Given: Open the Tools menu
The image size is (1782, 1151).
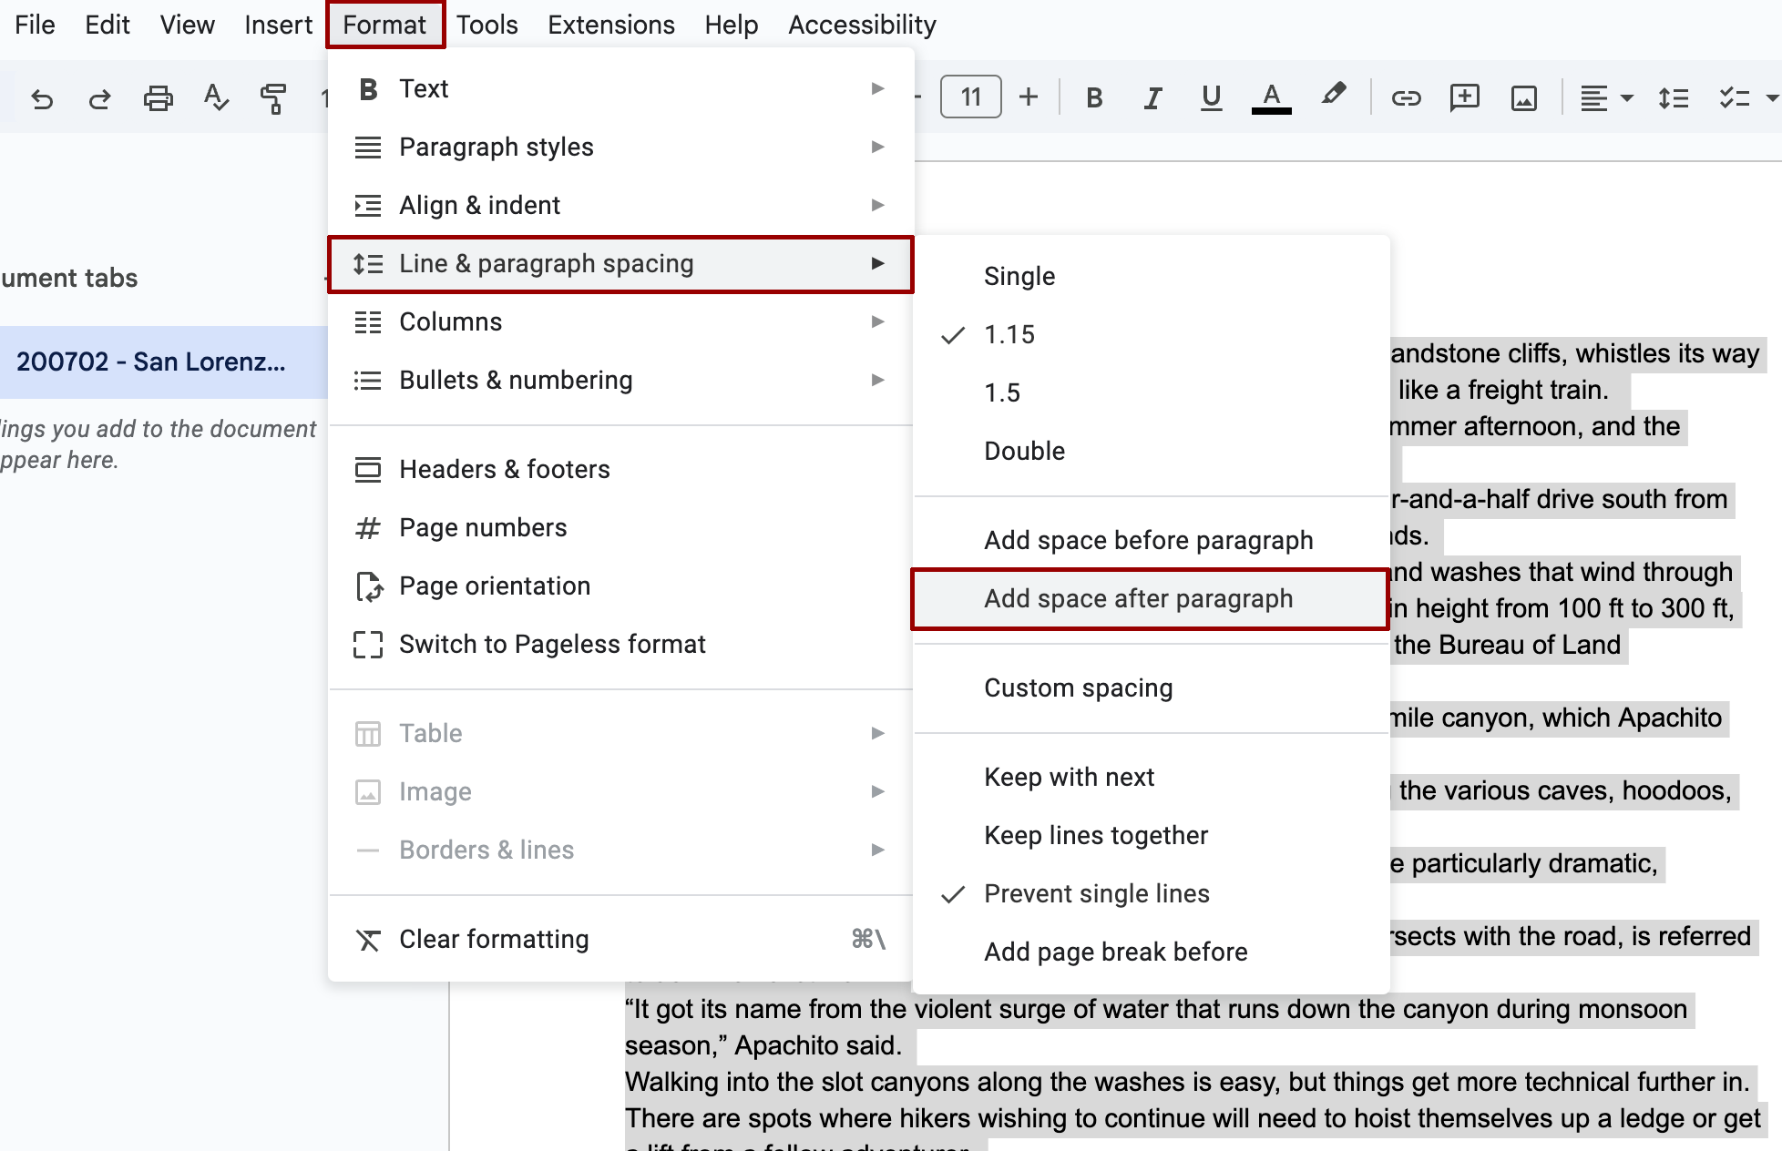Looking at the screenshot, I should 486,25.
